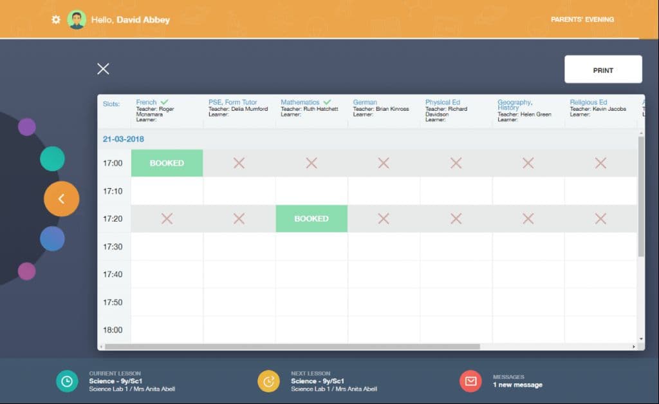This screenshot has height=404, width=659.
Task: Click the PRINT button
Action: coord(603,70)
